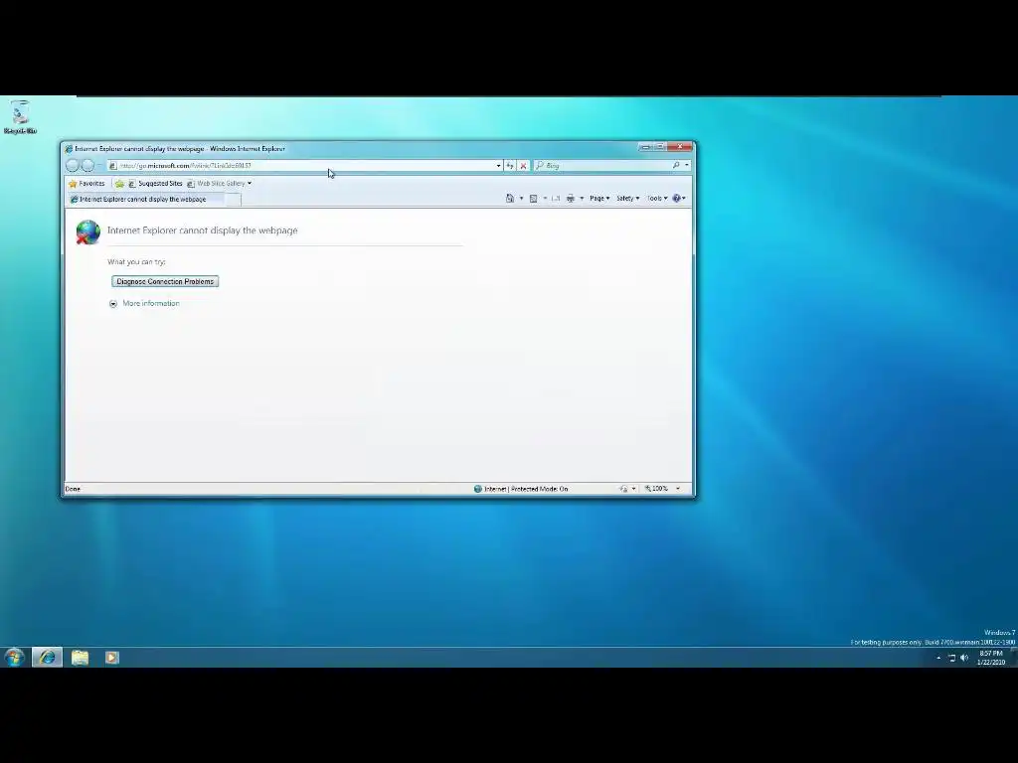Click inside the Bing search box

click(603, 166)
